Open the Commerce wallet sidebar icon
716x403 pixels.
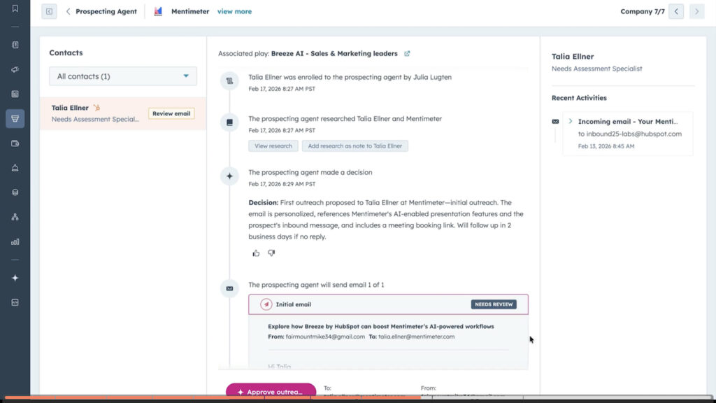click(15, 143)
